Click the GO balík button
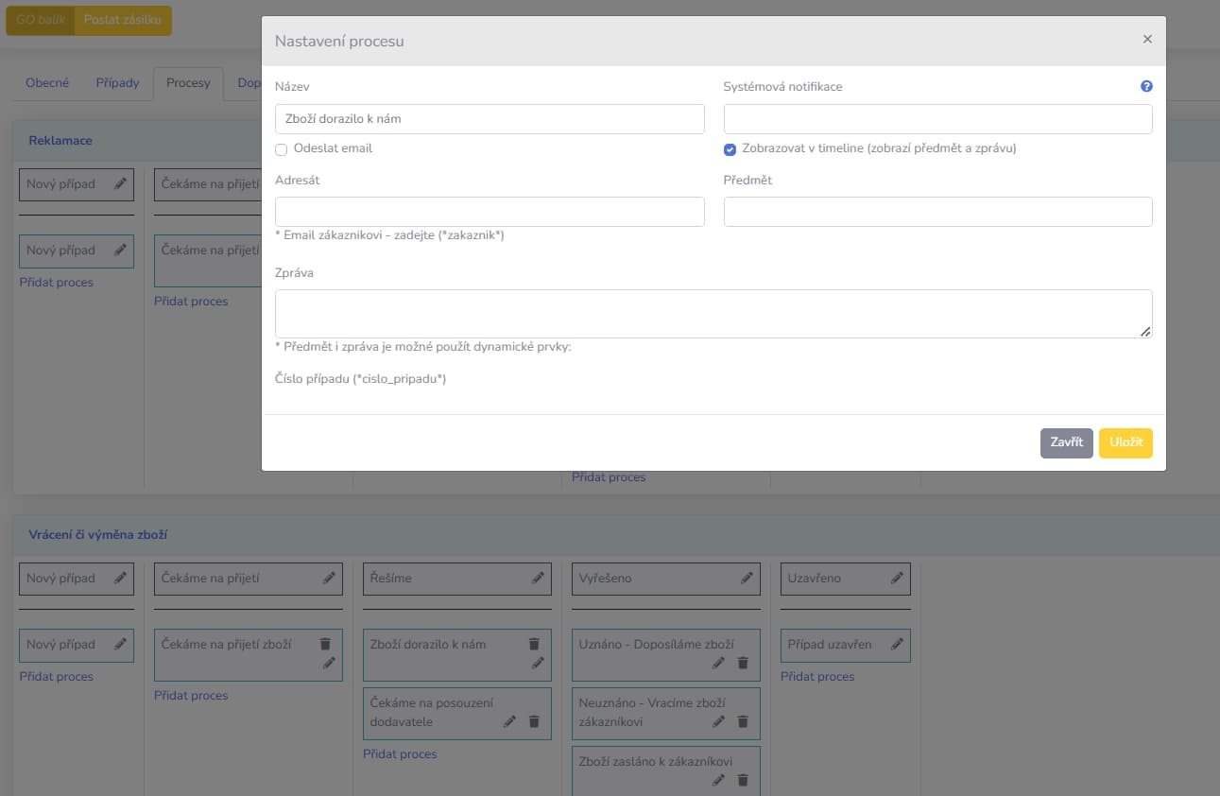Viewport: 1220px width, 796px height. pos(40,20)
